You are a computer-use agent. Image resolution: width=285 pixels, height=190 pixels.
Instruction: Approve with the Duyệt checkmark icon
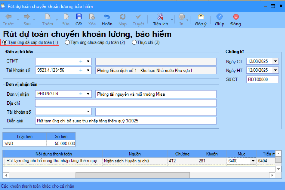pos(138,17)
